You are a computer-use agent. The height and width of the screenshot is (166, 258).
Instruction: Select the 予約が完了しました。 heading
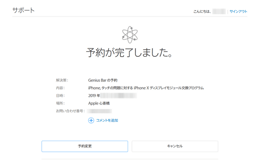pos(129,53)
